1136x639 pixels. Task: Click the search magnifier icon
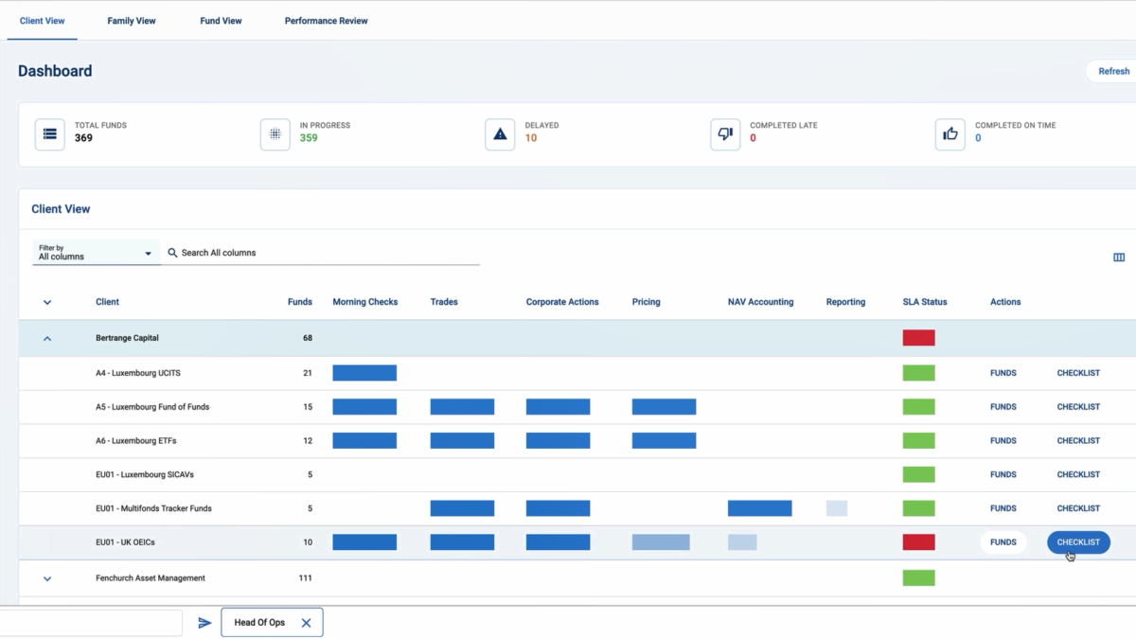pyautogui.click(x=172, y=253)
